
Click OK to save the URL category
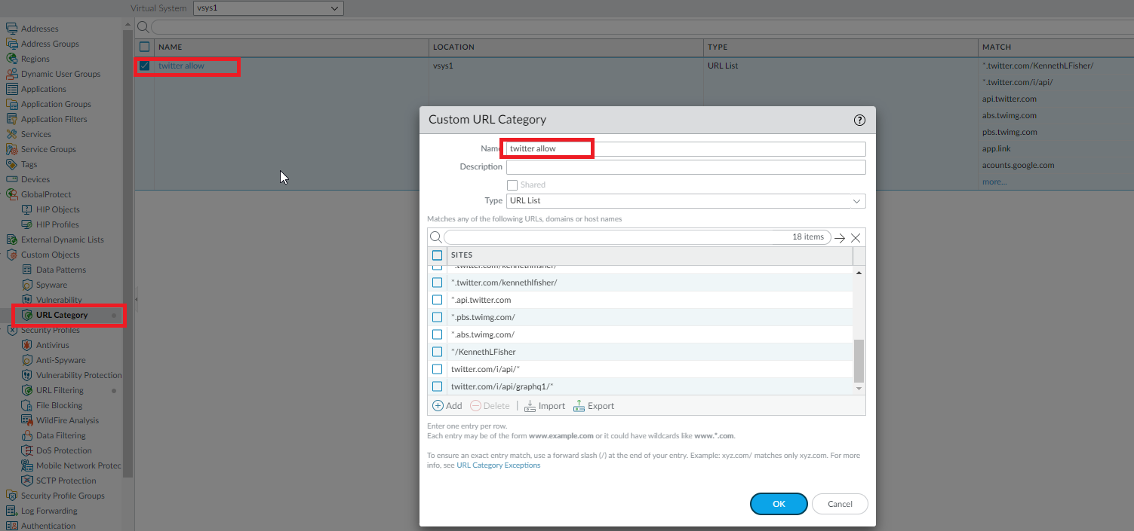[x=779, y=503]
